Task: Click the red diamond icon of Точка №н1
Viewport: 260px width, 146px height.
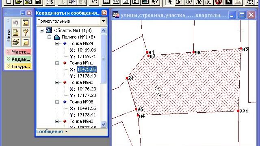Action: pos(65,63)
